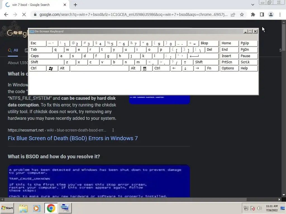Click the neosmart.net URL text
This screenshot has width=286, height=214.
[x=57, y=130]
